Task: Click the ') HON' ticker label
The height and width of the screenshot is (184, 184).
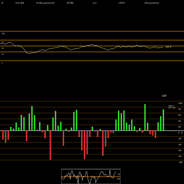Action: 121,3
